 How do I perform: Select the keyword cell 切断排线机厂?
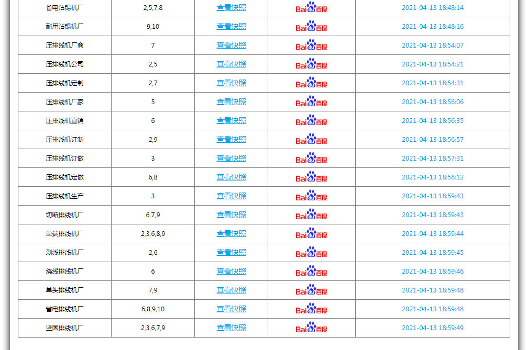[x=64, y=214]
